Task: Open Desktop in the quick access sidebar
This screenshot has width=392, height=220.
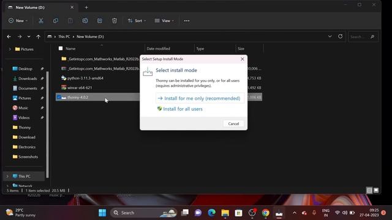Action: click(25, 68)
